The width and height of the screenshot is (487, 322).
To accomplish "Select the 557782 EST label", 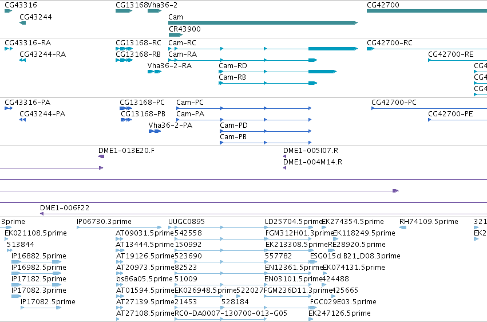I will (279, 257).
